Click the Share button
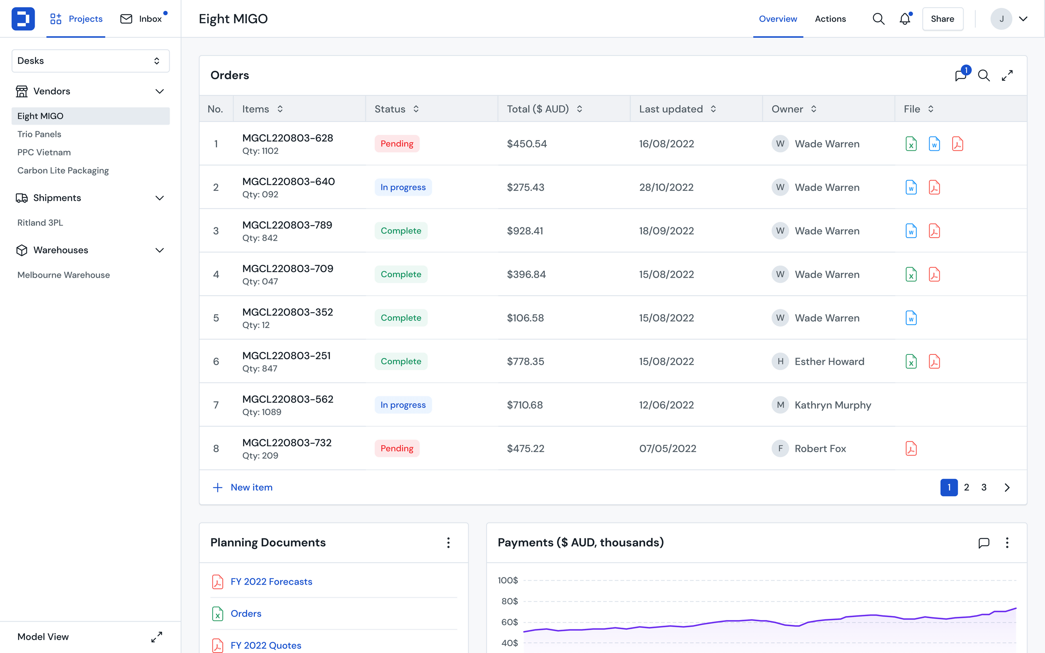The image size is (1045, 653). tap(942, 18)
